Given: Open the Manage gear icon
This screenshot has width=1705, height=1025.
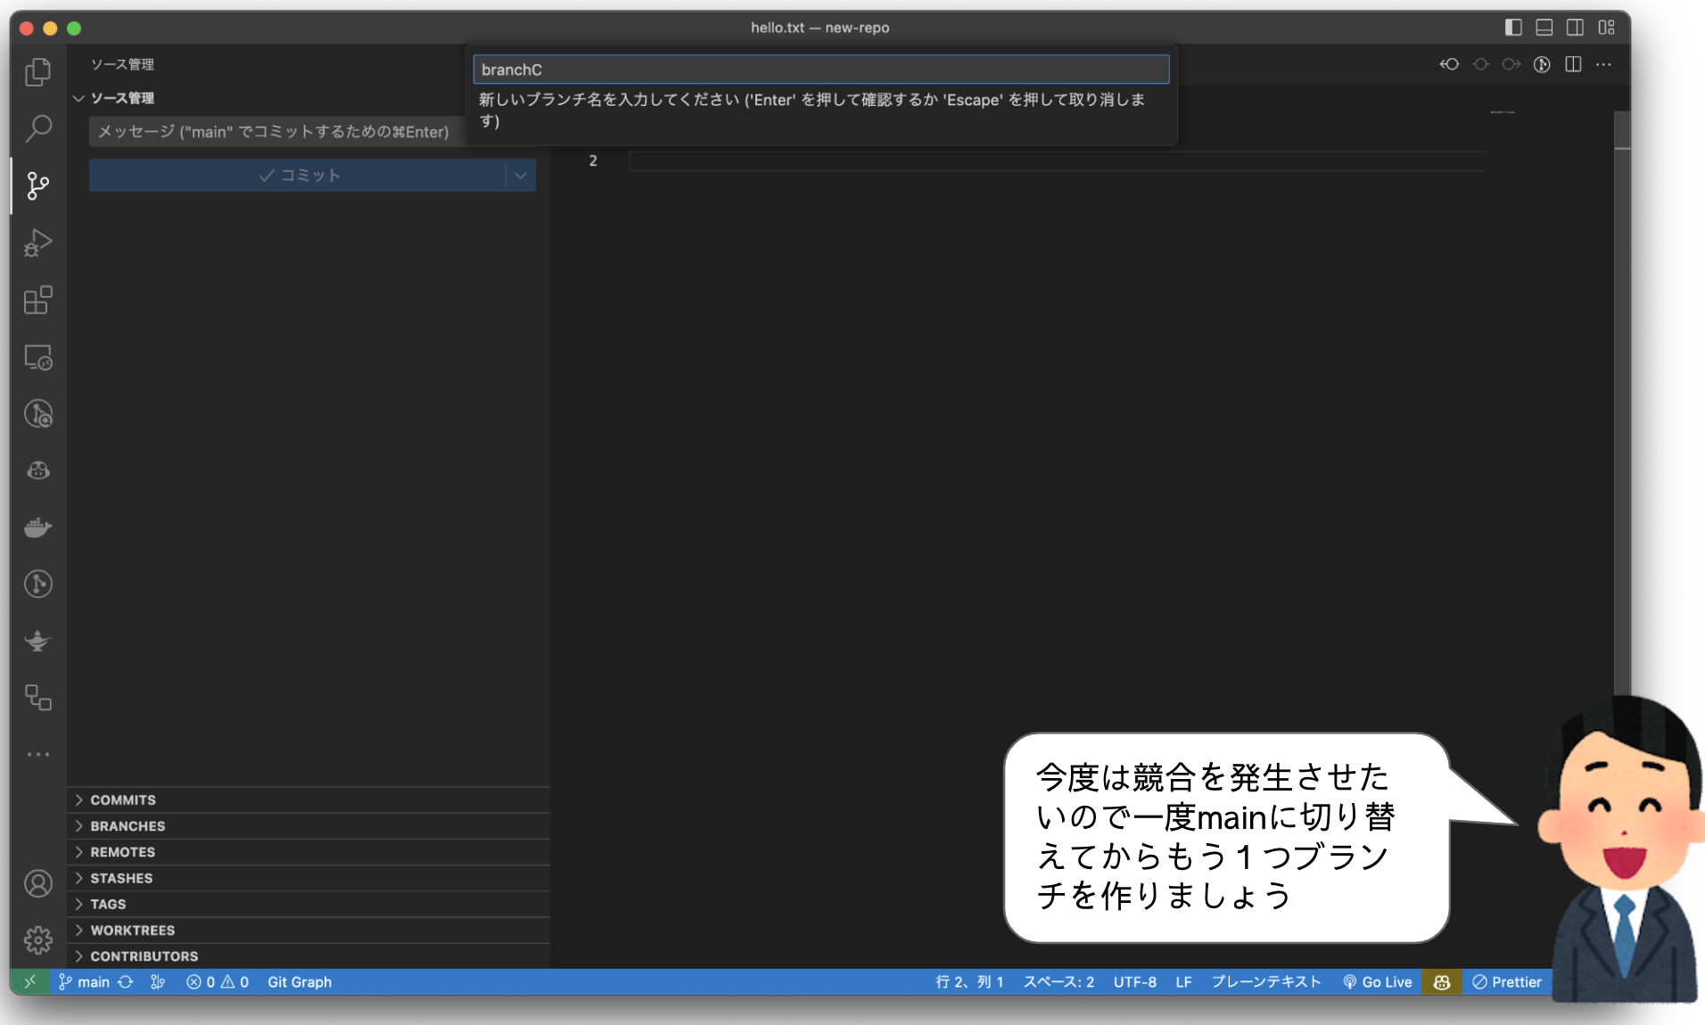Looking at the screenshot, I should [x=38, y=939].
